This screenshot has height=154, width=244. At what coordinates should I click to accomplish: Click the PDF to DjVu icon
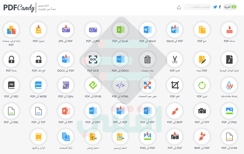click(x=66, y=85)
